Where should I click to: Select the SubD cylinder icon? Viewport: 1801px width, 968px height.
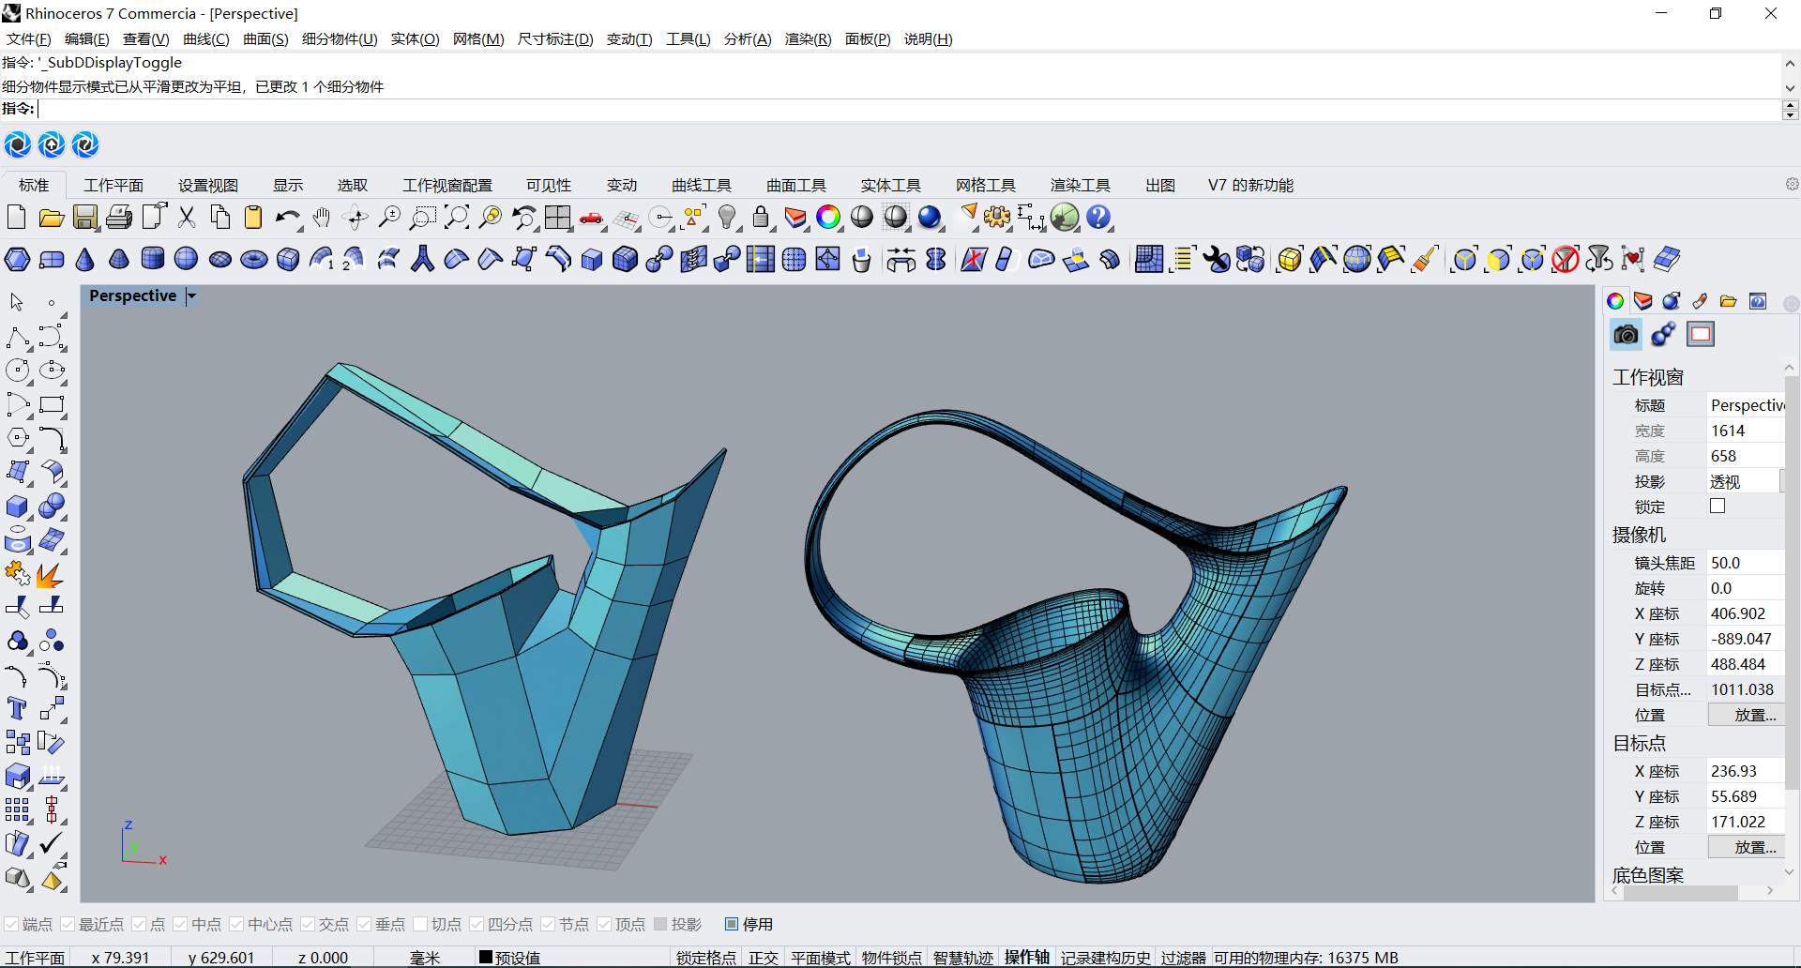pos(153,259)
